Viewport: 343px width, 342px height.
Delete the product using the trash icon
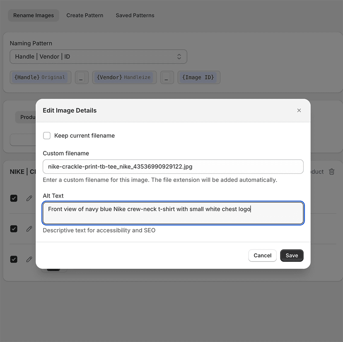click(x=331, y=172)
